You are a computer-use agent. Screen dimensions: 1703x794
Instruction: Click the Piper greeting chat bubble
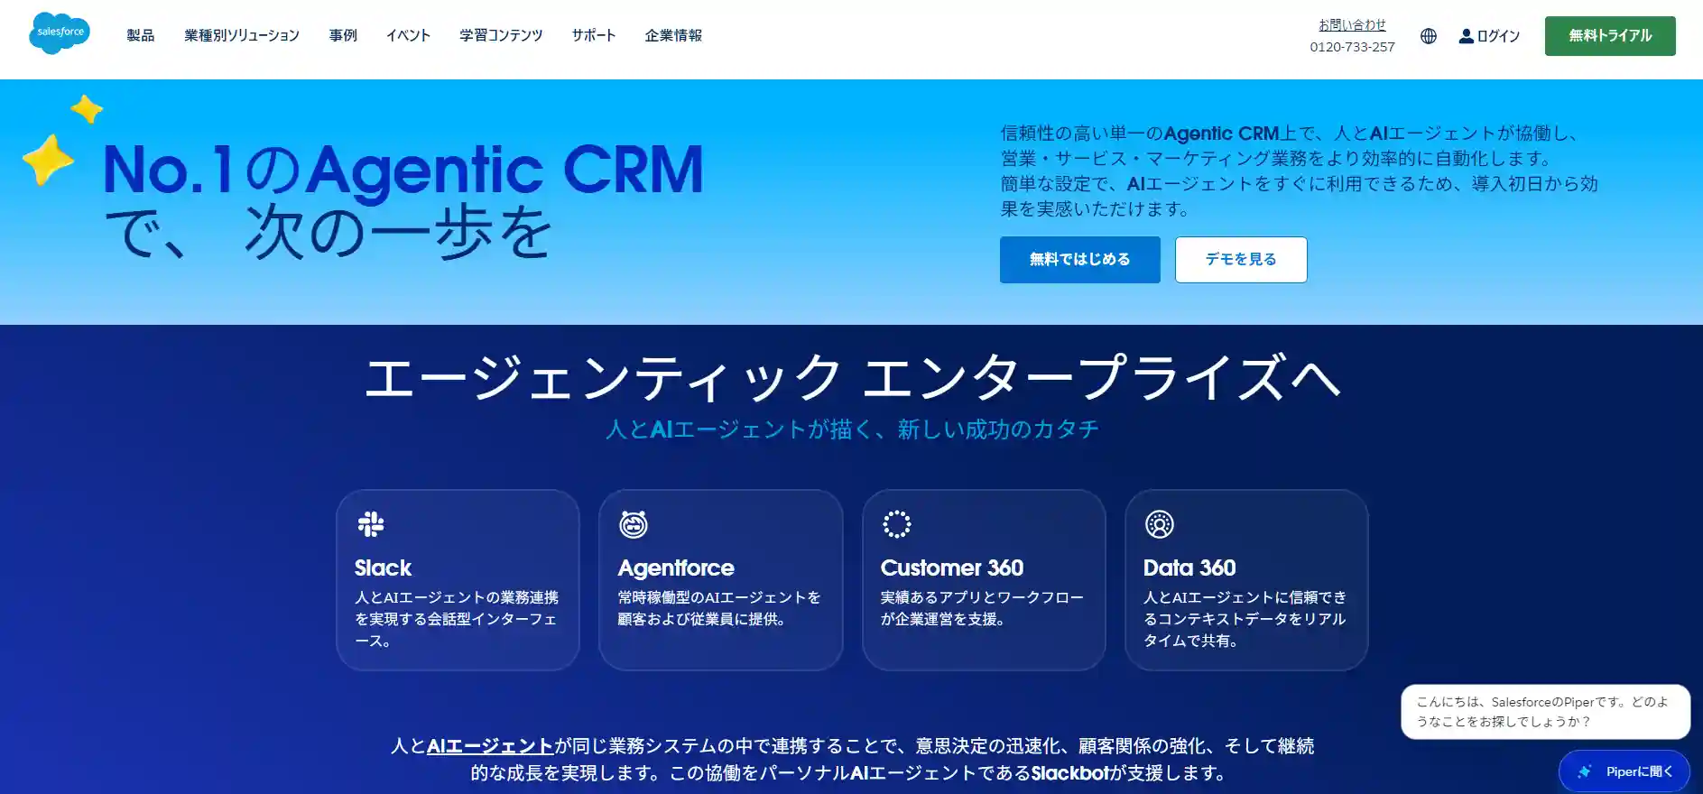[x=1545, y=712]
